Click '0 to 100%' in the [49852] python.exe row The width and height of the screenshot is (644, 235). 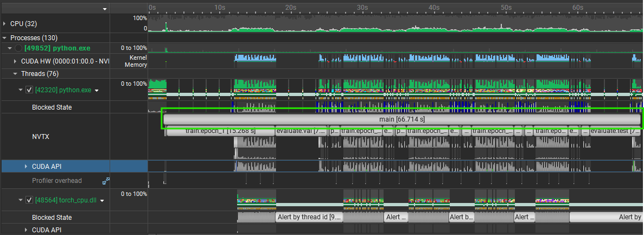coord(134,48)
